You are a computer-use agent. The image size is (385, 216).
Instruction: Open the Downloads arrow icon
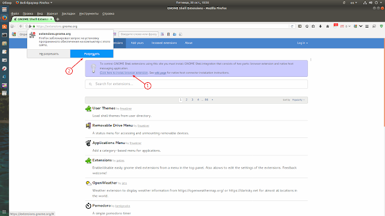(320, 26)
